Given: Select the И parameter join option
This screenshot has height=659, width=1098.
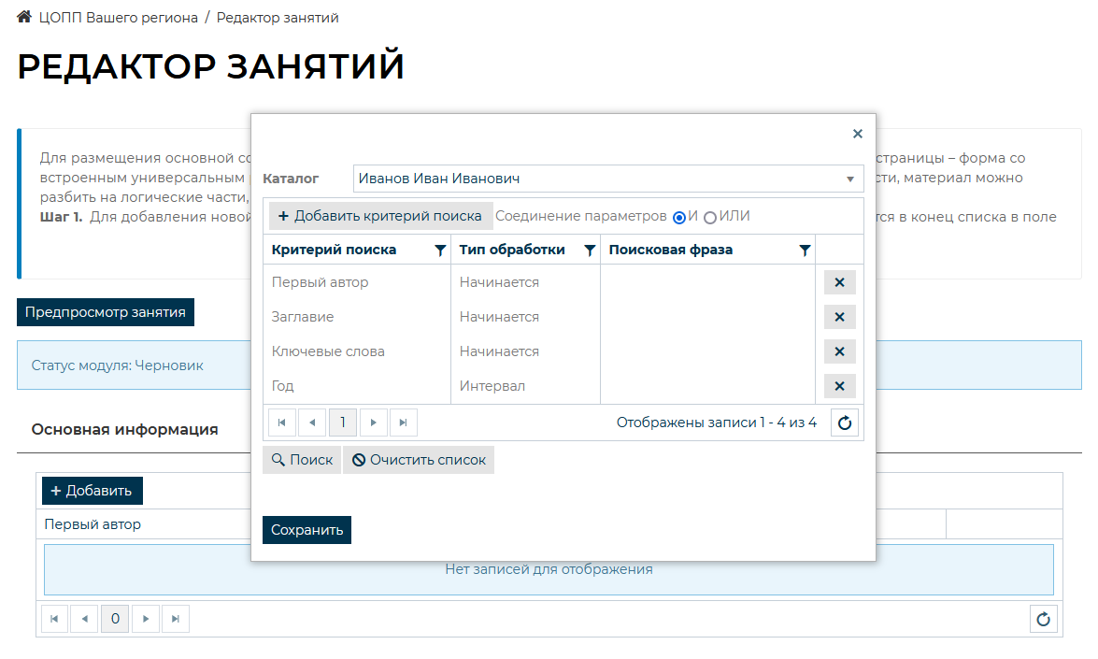Looking at the screenshot, I should pyautogui.click(x=679, y=217).
